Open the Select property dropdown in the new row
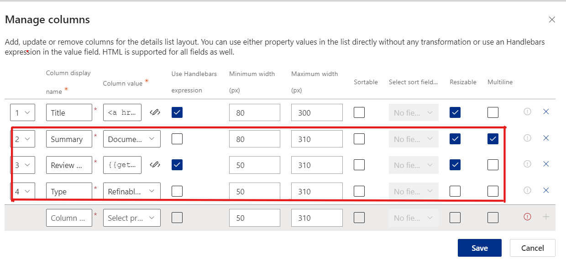Image resolution: width=566 pixels, height=264 pixels. (131, 218)
